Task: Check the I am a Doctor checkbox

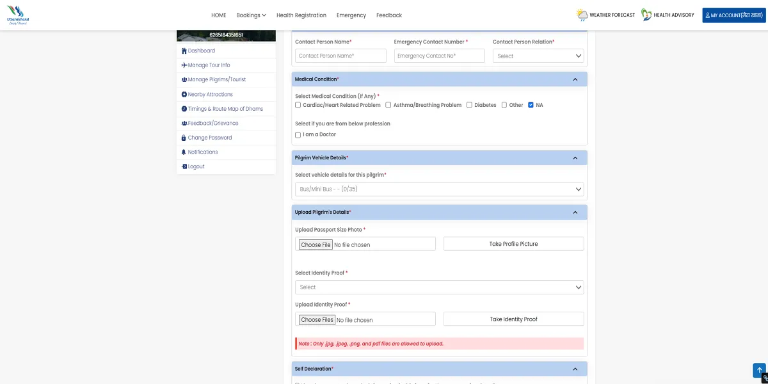Action: pyautogui.click(x=298, y=135)
